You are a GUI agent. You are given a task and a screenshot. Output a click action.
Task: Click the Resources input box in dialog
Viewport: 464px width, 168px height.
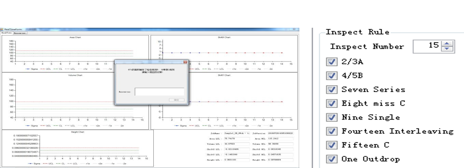coord(159,91)
